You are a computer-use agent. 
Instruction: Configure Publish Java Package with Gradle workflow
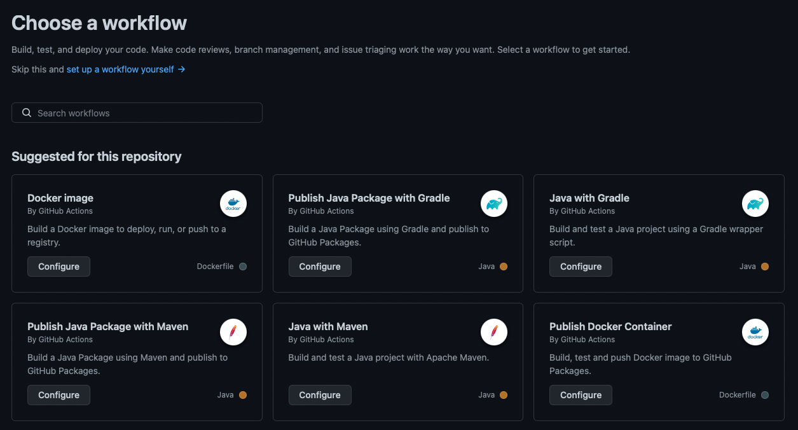click(320, 267)
